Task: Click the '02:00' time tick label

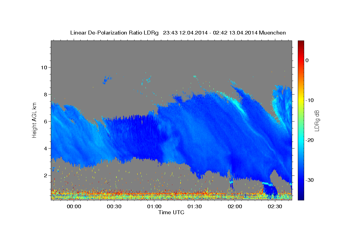Action: (x=235, y=207)
